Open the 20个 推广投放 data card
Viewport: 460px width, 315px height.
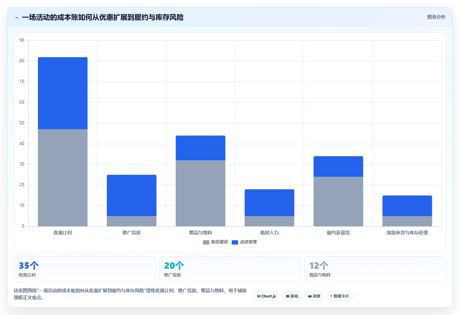tap(230, 269)
